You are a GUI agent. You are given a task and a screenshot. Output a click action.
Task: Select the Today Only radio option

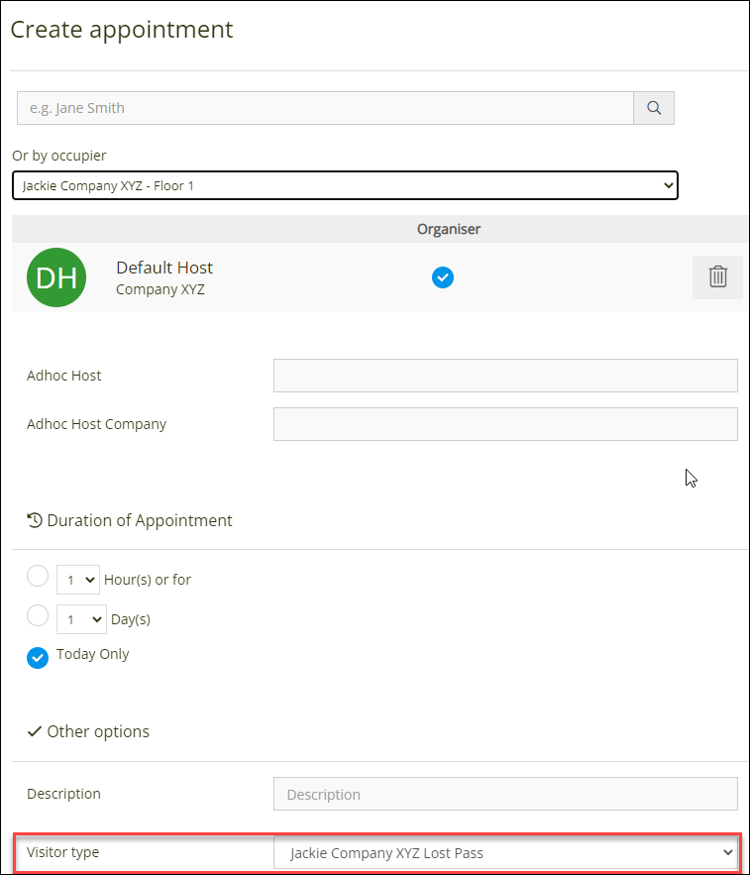tap(38, 657)
